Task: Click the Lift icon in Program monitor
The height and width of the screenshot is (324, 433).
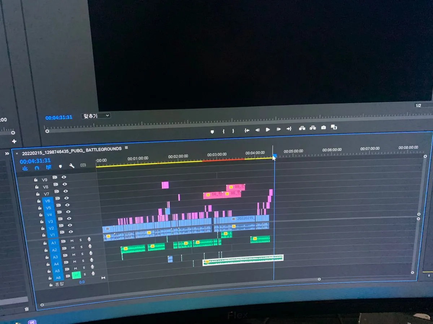Action: (x=302, y=128)
